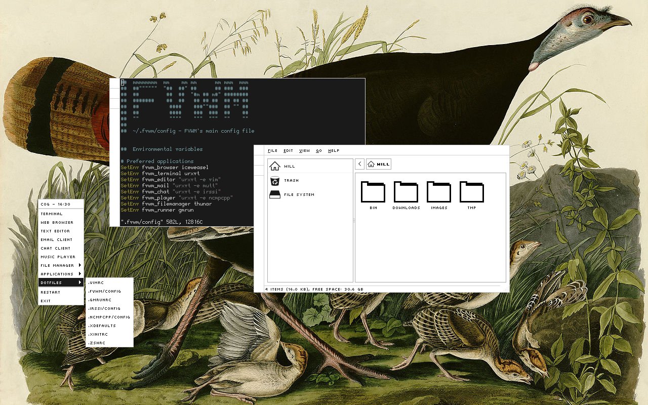Expand the File Manager submenu
This screenshot has width=648, height=405.
pyautogui.click(x=61, y=265)
